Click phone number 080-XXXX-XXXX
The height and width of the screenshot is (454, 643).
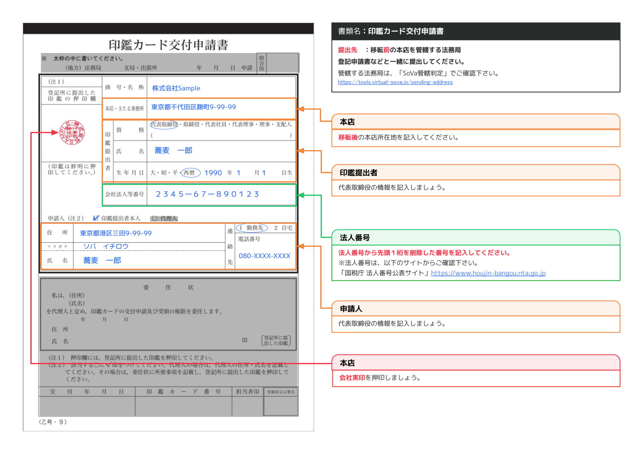point(264,256)
